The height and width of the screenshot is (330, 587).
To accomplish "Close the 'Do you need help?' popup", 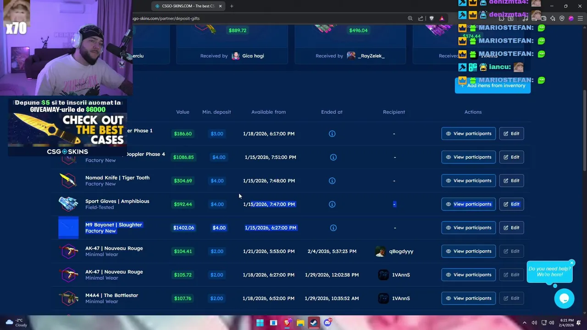I will click(x=571, y=263).
